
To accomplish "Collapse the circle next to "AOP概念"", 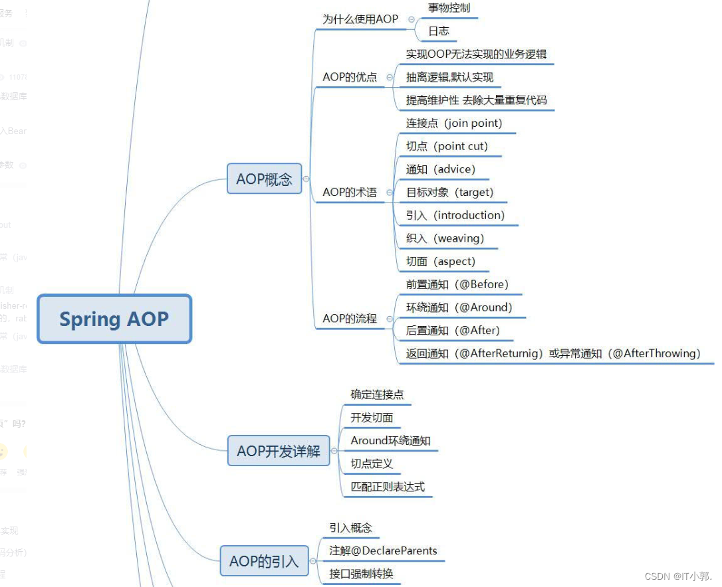I will coord(306,179).
